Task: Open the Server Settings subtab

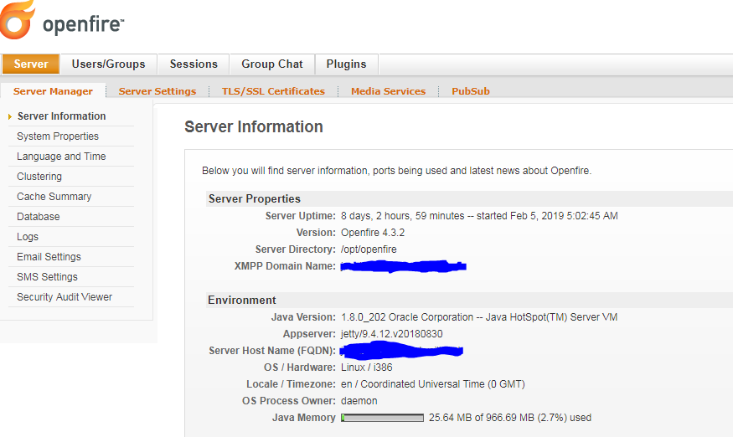Action: [157, 91]
